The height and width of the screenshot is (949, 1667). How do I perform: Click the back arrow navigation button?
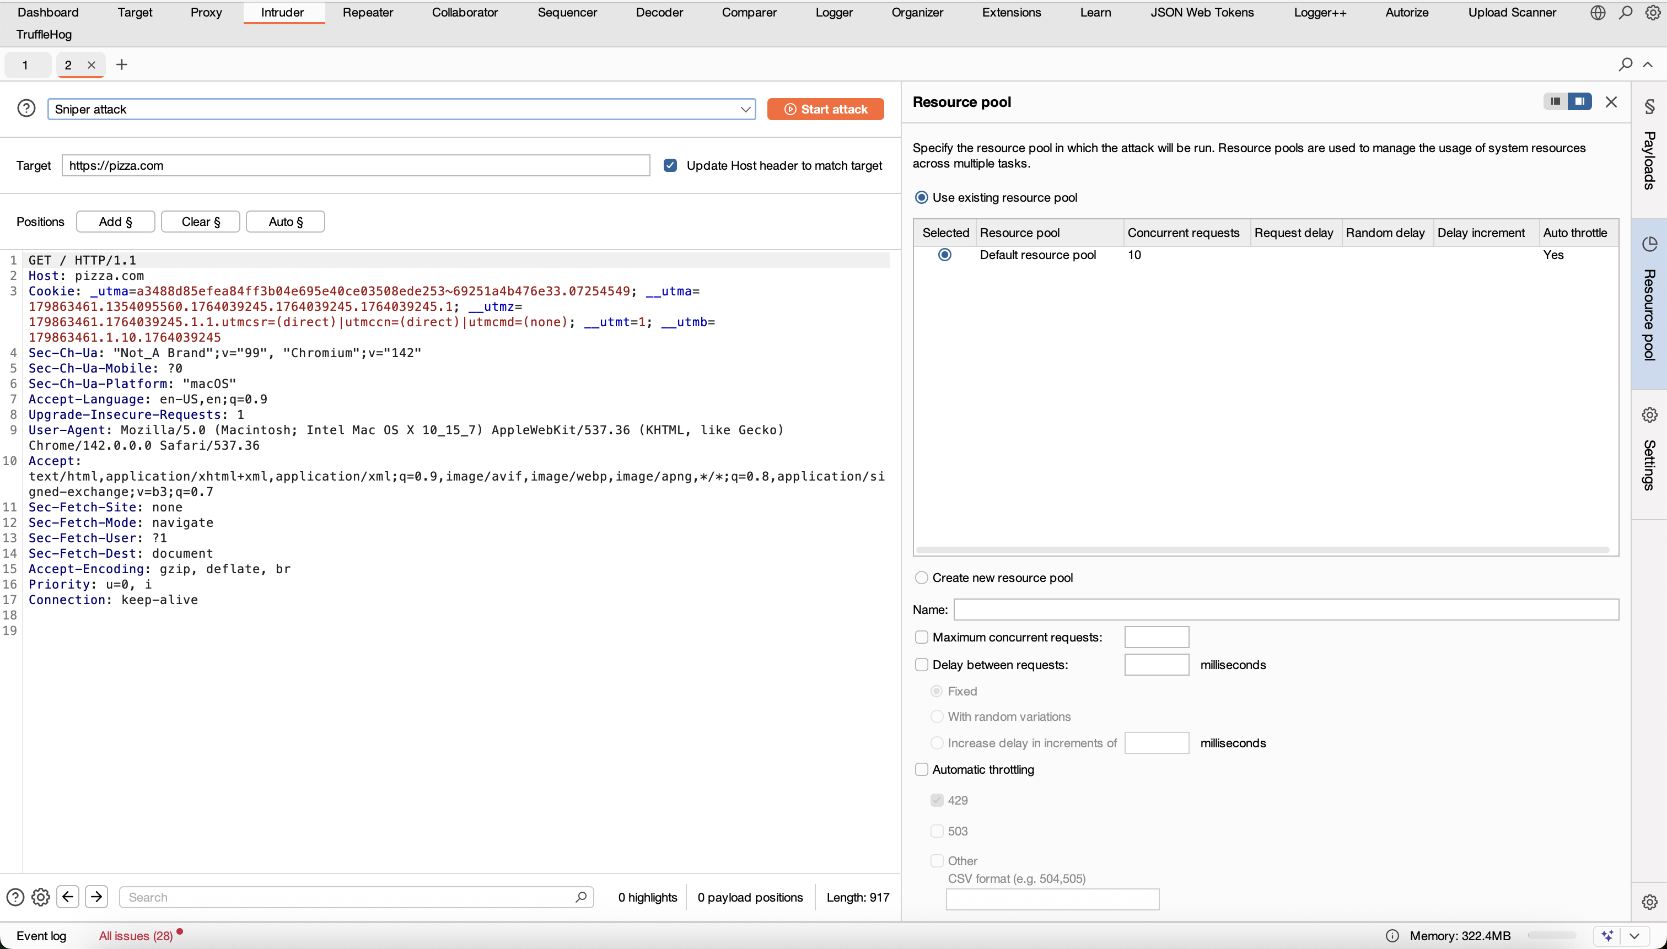coord(68,897)
